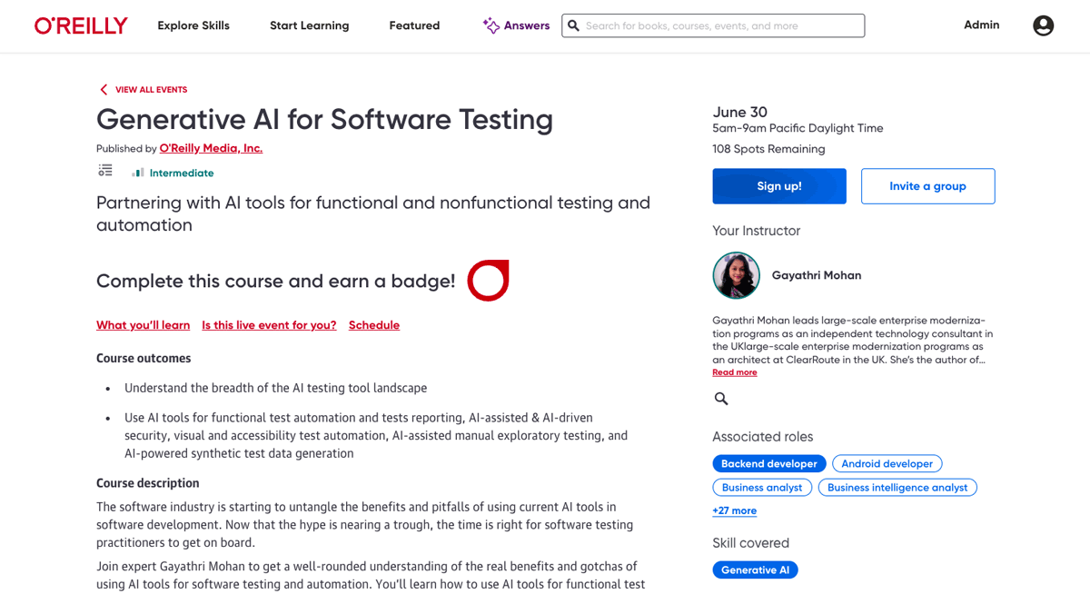This screenshot has width=1090, height=594.
Task: Jump to What you'll learn section
Action: [144, 325]
